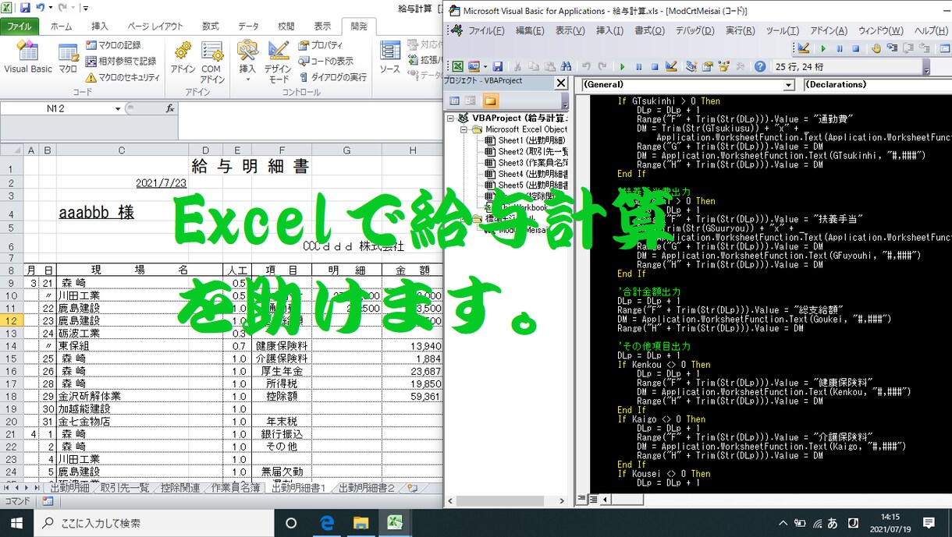952x537 pixels.
Task: Open the アドイン add-ins dialog
Action: [183, 58]
